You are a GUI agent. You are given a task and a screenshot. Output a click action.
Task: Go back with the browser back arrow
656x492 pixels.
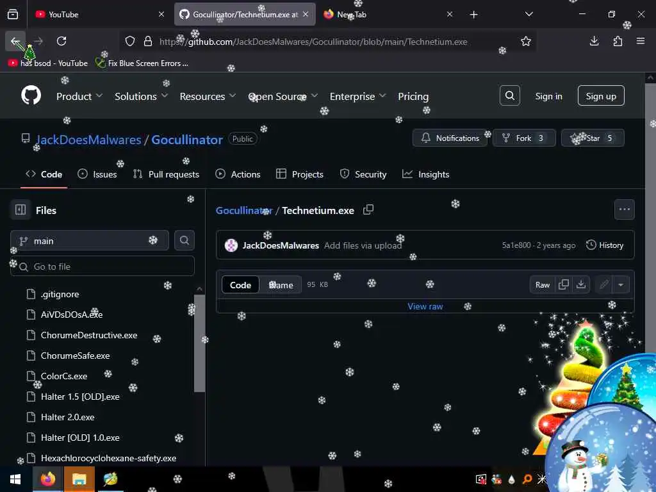(15, 41)
